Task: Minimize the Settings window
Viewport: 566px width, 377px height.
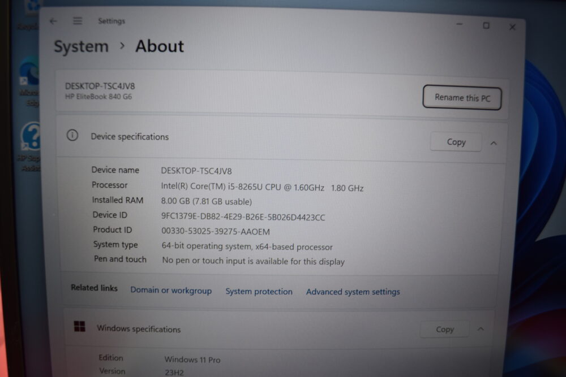Action: pos(459,24)
